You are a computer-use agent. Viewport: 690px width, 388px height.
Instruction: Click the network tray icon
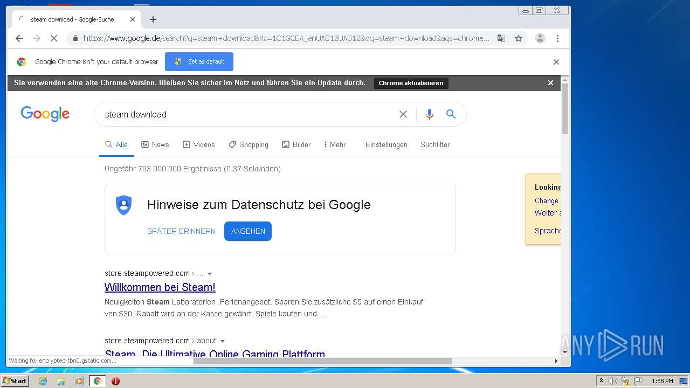click(x=626, y=381)
